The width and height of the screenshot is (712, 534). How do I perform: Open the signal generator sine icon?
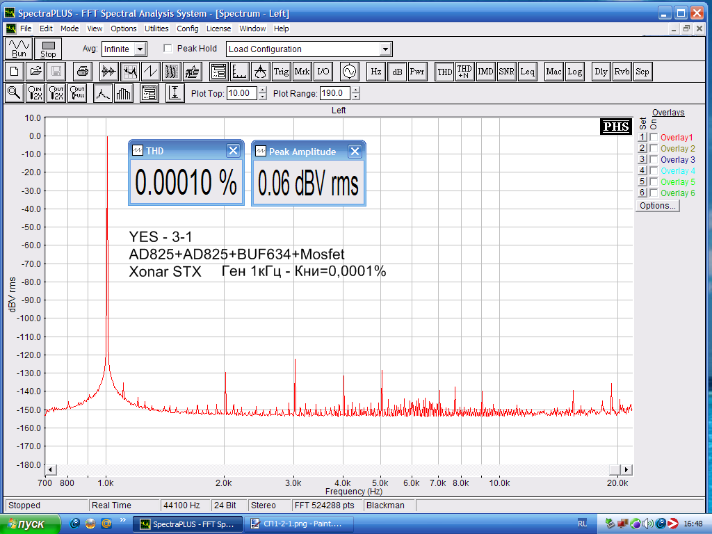coord(348,71)
